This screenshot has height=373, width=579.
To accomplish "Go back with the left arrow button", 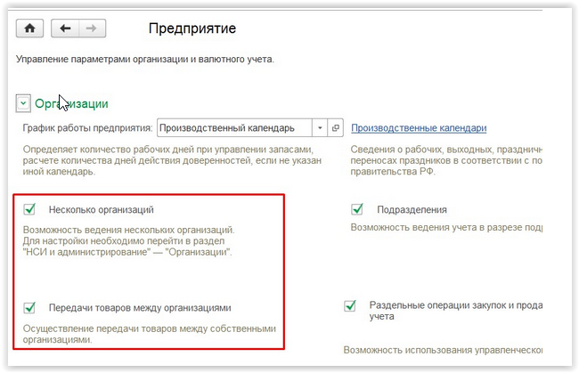I will tap(65, 28).
